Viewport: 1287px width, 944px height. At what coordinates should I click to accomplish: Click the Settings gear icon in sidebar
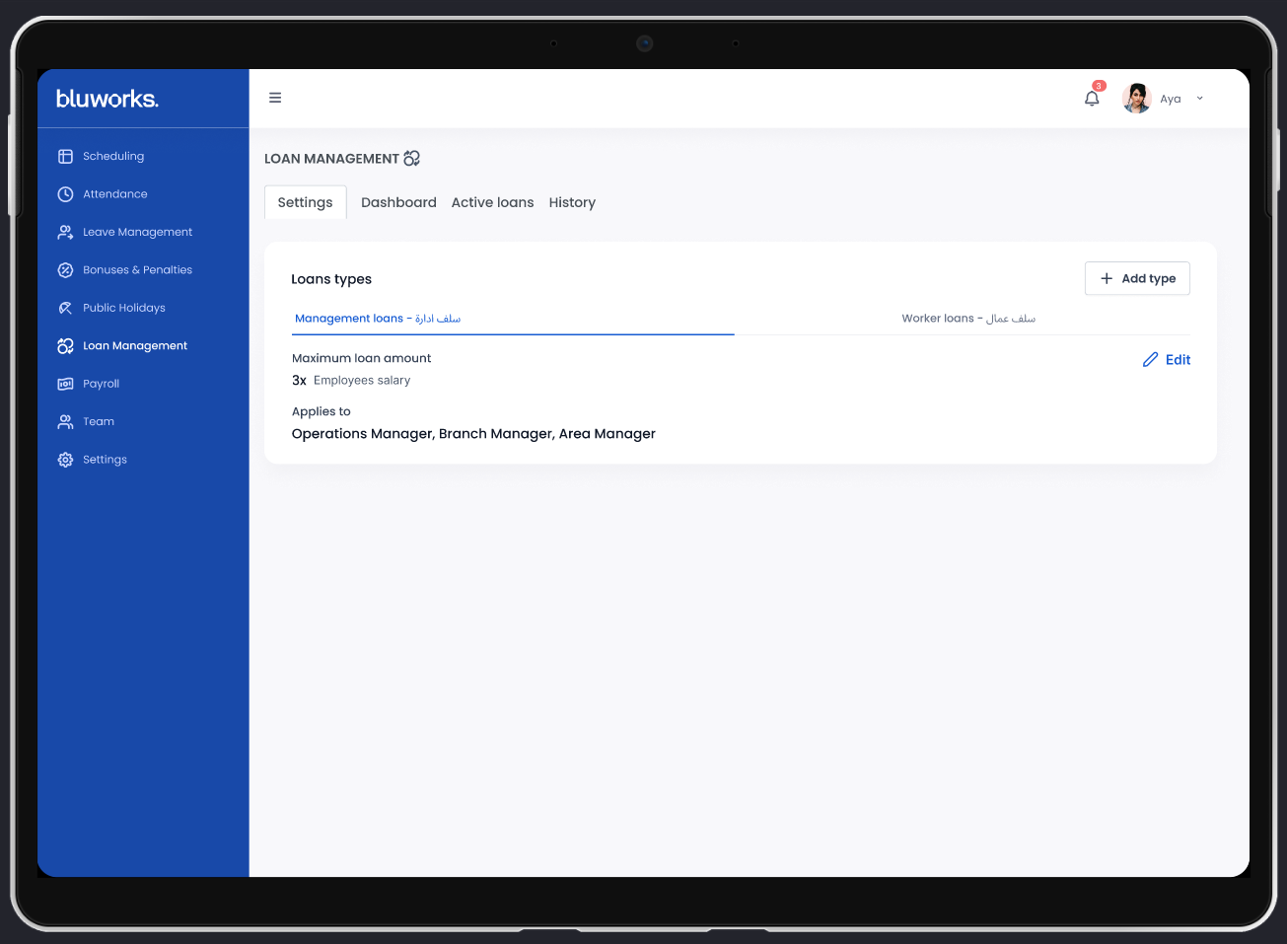pyautogui.click(x=65, y=460)
